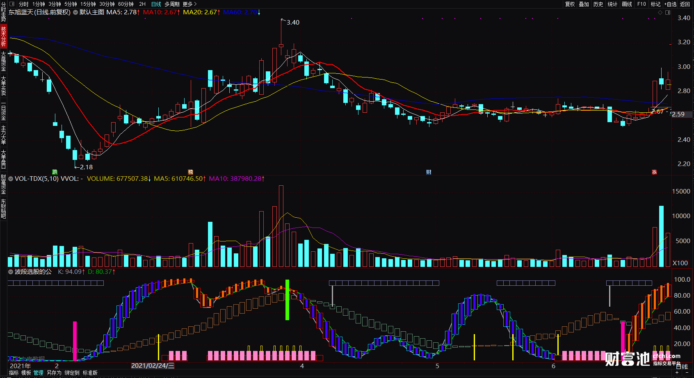
Task: Open the 历史 history button
Action: [x=598, y=4]
